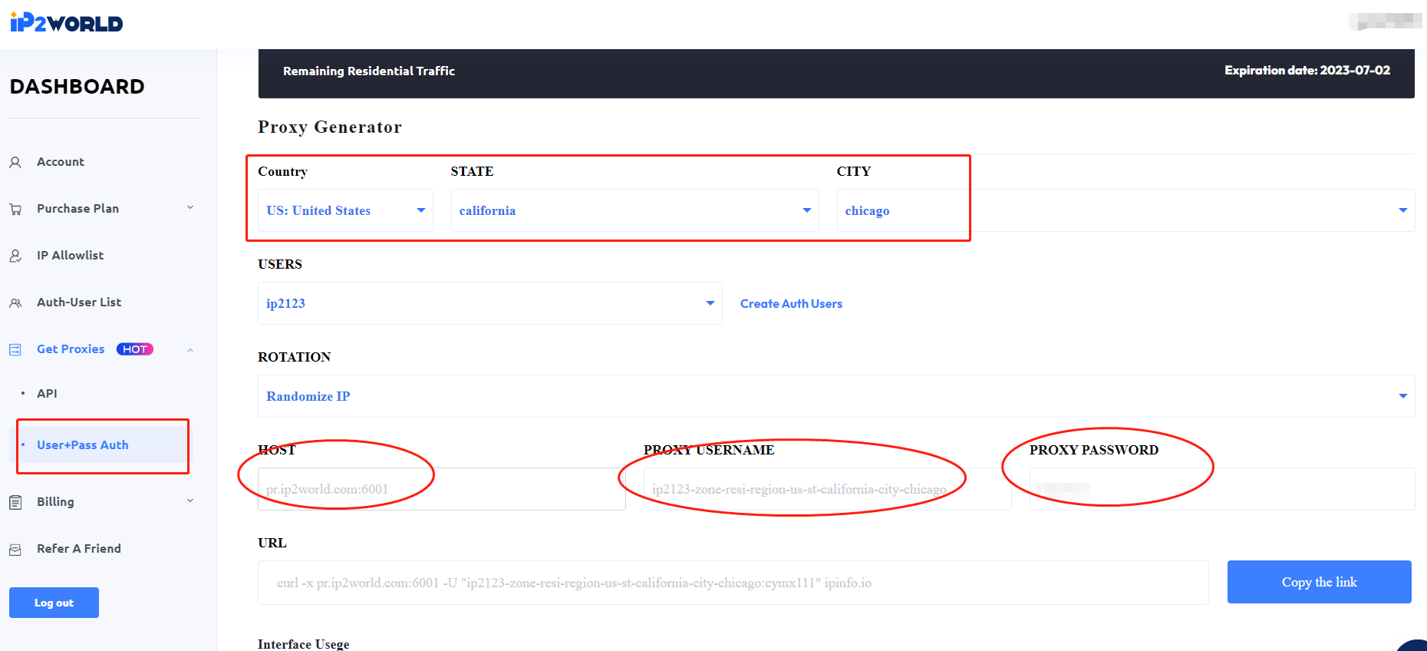The width and height of the screenshot is (1427, 651).
Task: Click the Copy the link button
Action: [x=1319, y=582]
